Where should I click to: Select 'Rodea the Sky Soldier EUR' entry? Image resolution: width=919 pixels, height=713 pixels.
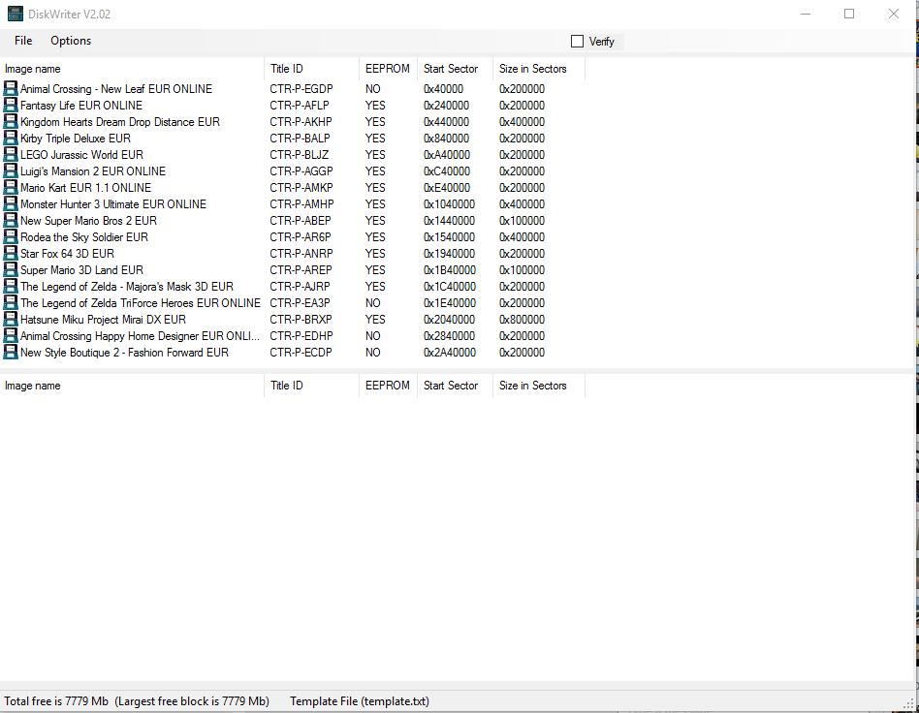pyautogui.click(x=84, y=236)
